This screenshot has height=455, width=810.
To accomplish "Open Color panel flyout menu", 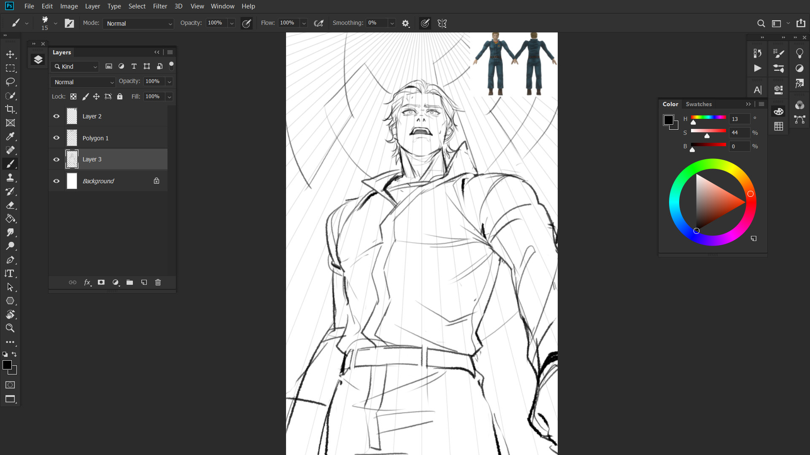I will (x=761, y=104).
